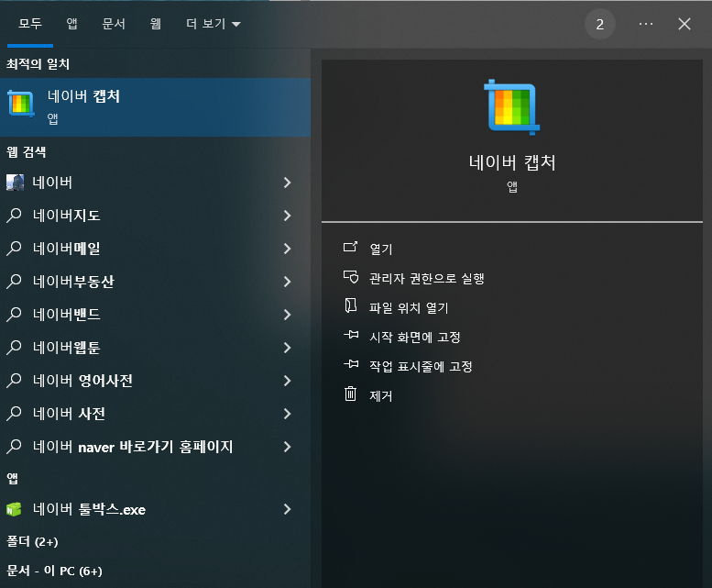Click search icon beside 네이버 사전

(14, 414)
